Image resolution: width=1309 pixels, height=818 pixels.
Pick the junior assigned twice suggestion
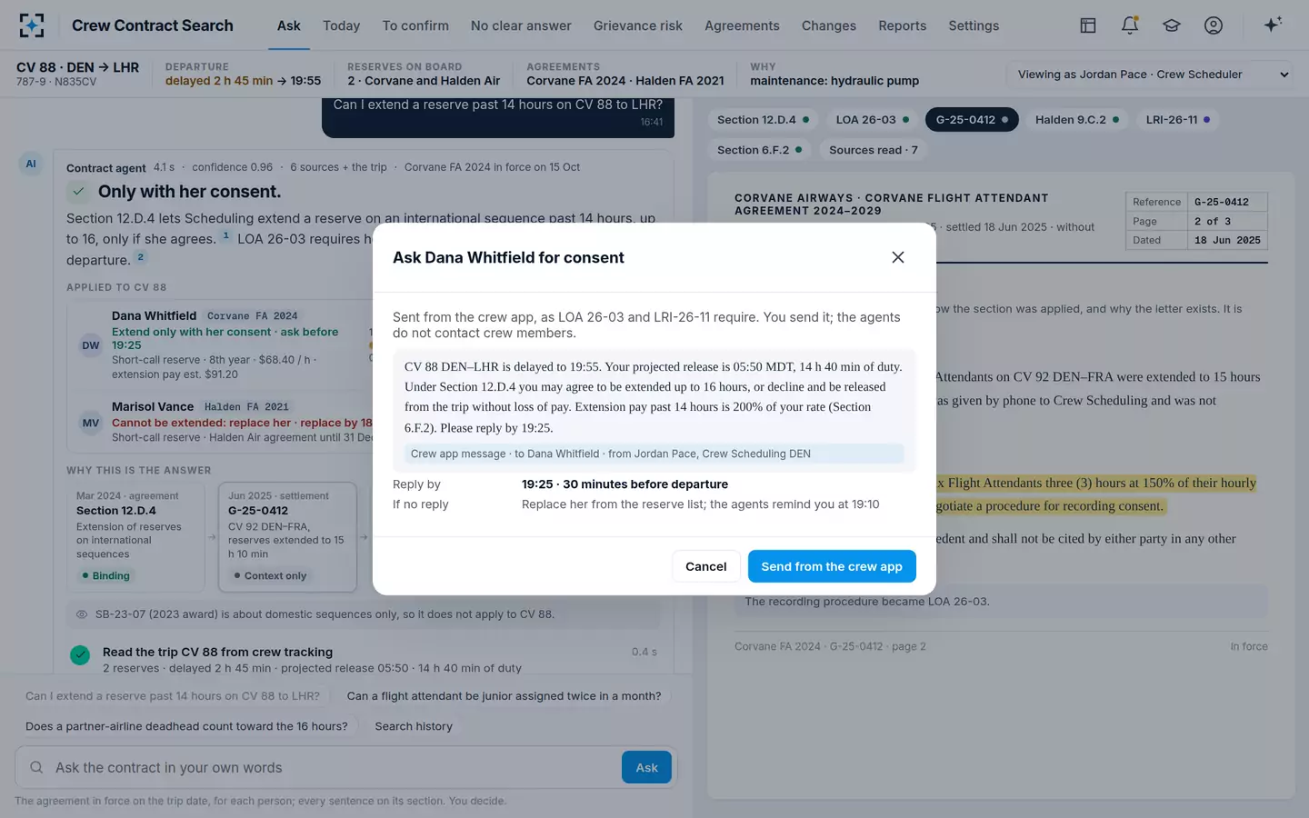pos(504,696)
